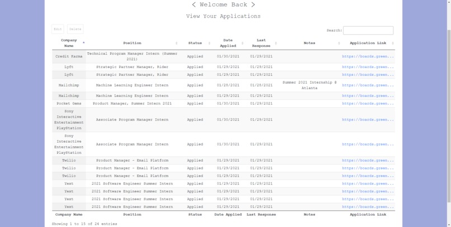
Task: Click the Showing 1 to 15 of 24 entries text
Action: coord(84,224)
